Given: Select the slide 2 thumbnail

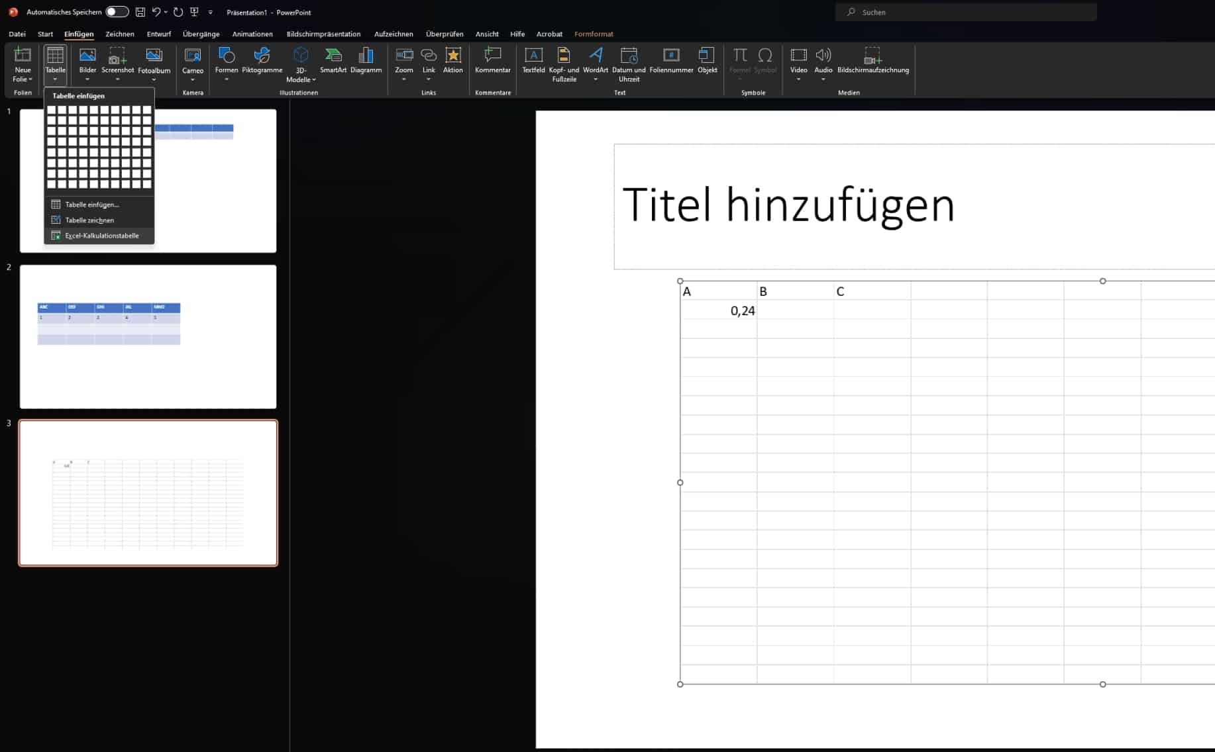Looking at the screenshot, I should (148, 336).
